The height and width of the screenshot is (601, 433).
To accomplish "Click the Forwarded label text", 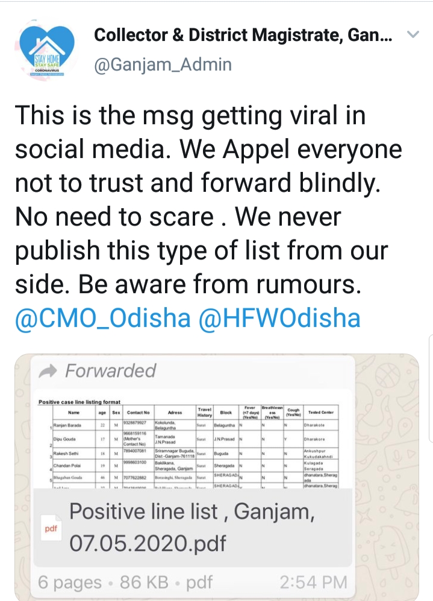I will 110,370.
